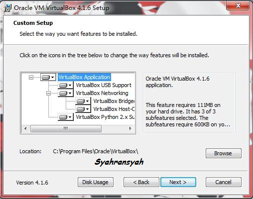Click the feature tree right scroll arrow

tap(130, 128)
